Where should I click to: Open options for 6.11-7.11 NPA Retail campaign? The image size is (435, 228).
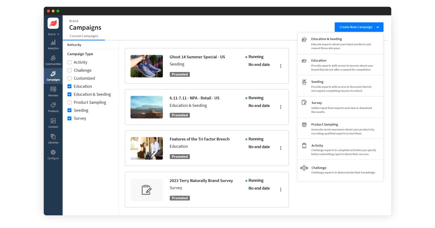click(281, 107)
